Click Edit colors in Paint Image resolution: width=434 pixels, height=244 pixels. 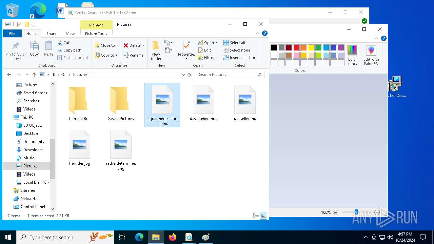pos(352,56)
